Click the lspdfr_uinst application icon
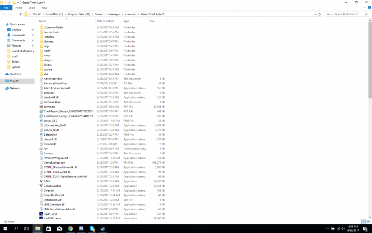 coord(41,214)
